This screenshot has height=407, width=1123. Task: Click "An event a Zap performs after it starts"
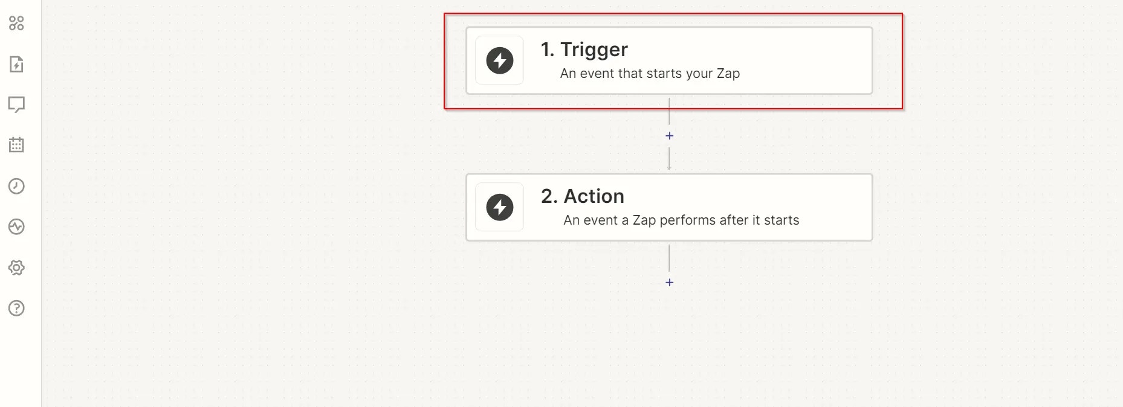point(681,220)
